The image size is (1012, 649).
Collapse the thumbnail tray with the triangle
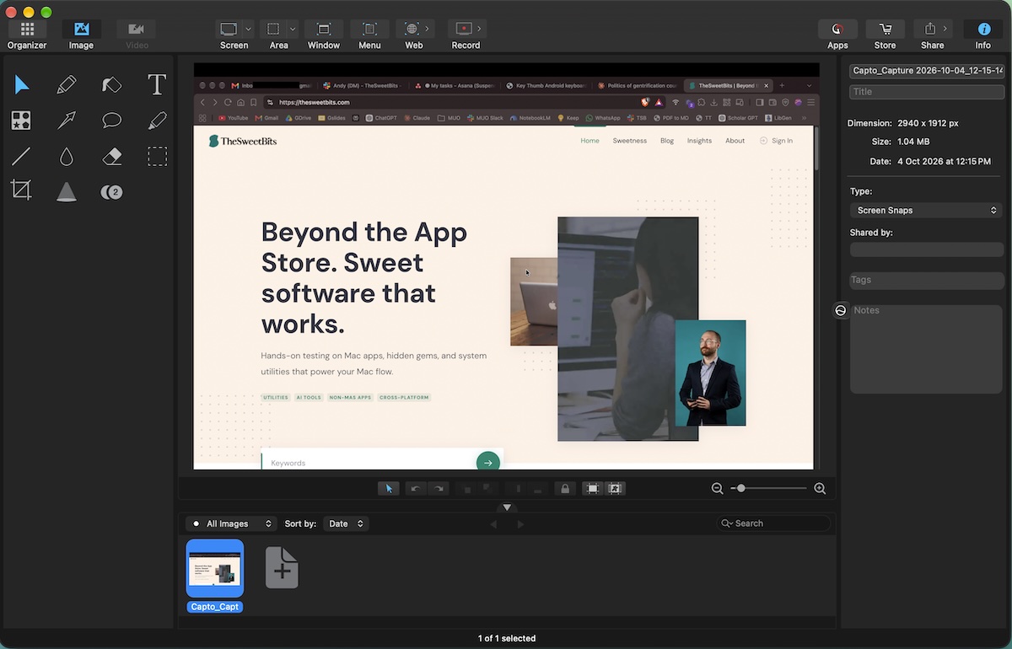coord(507,507)
